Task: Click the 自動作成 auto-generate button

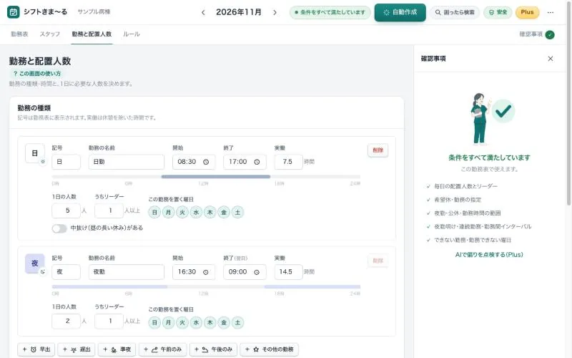Action: [x=400, y=12]
